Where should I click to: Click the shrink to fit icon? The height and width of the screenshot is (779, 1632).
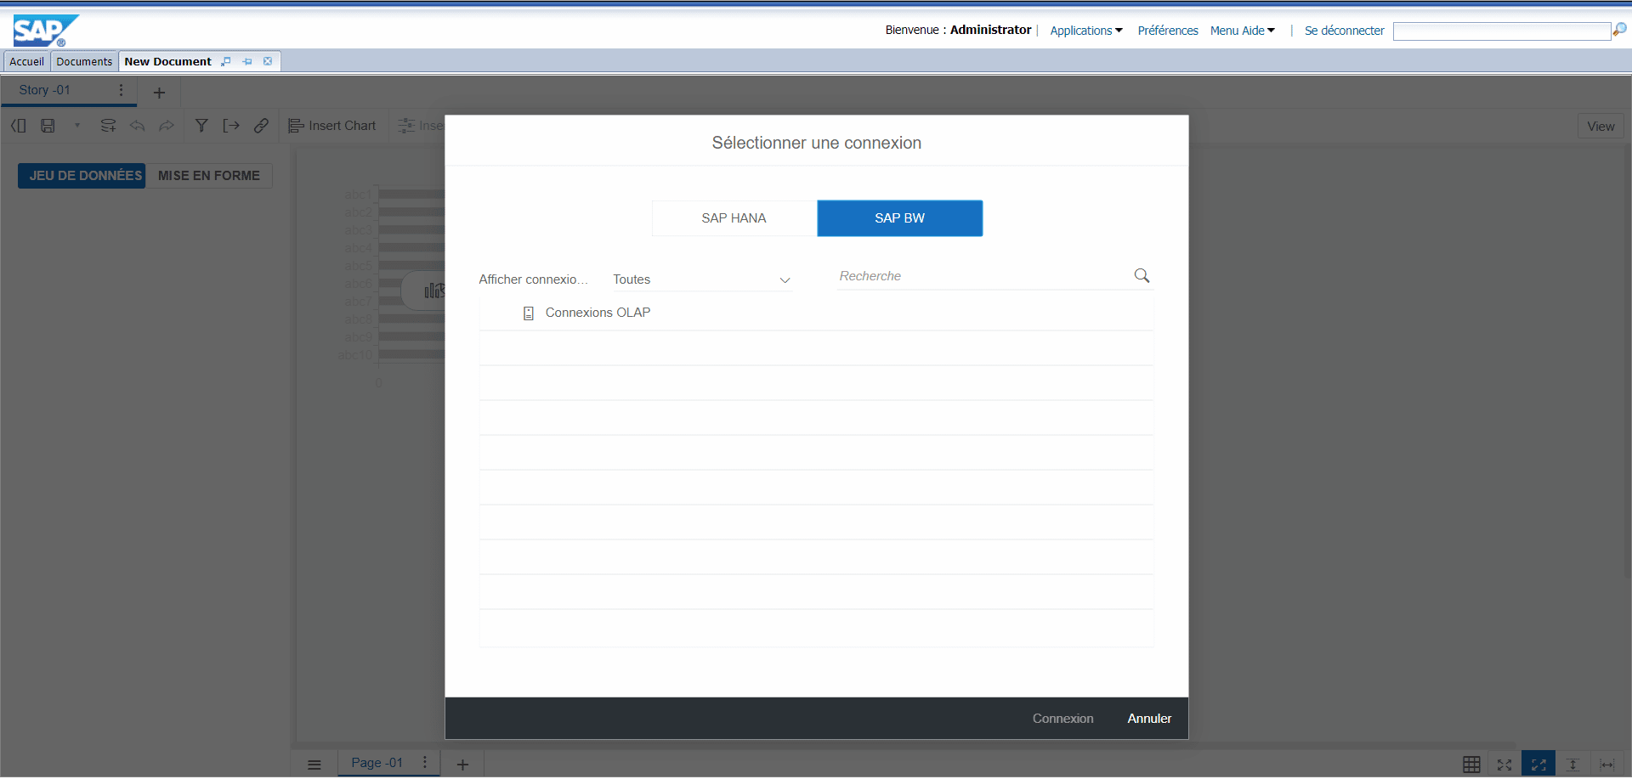pos(1504,765)
